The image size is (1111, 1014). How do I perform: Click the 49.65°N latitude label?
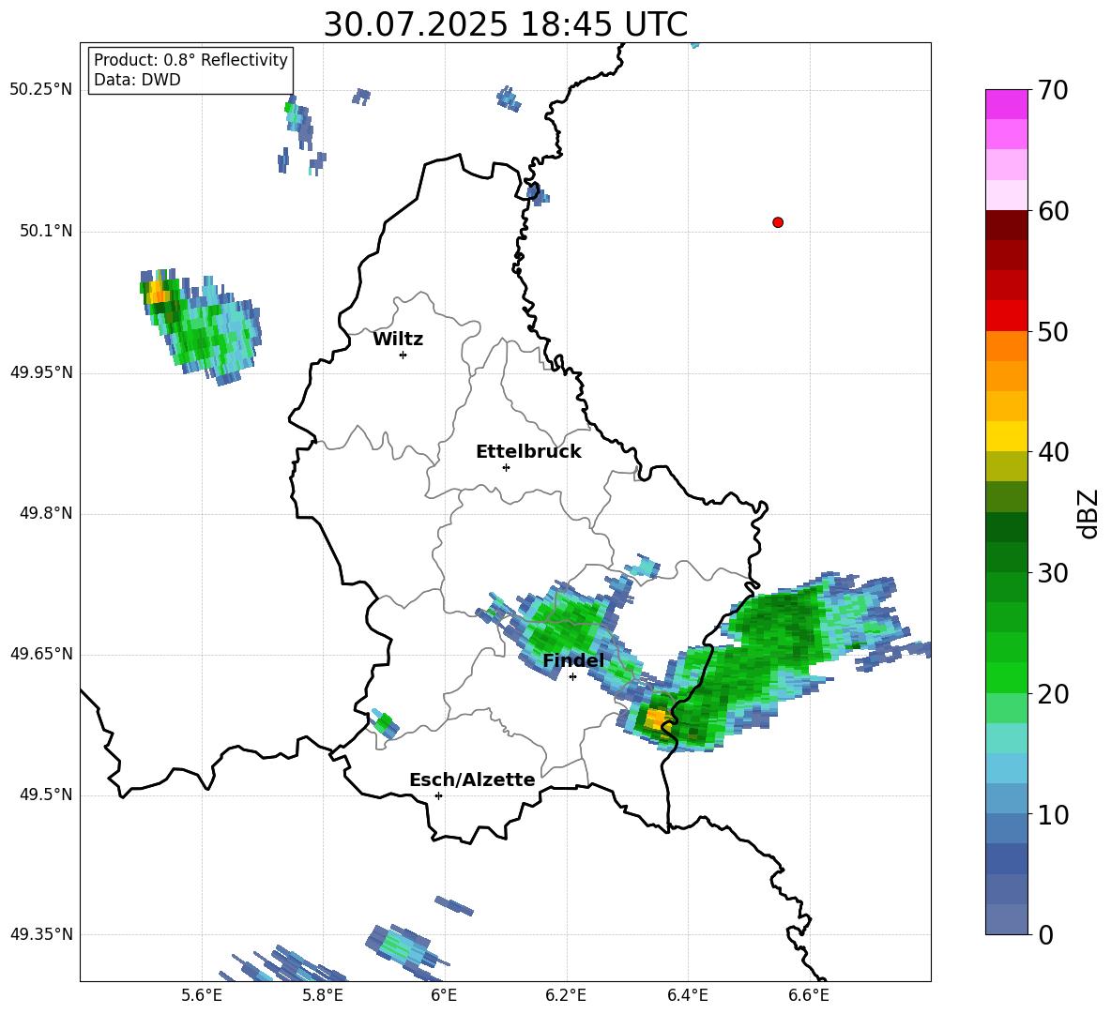tap(41, 654)
